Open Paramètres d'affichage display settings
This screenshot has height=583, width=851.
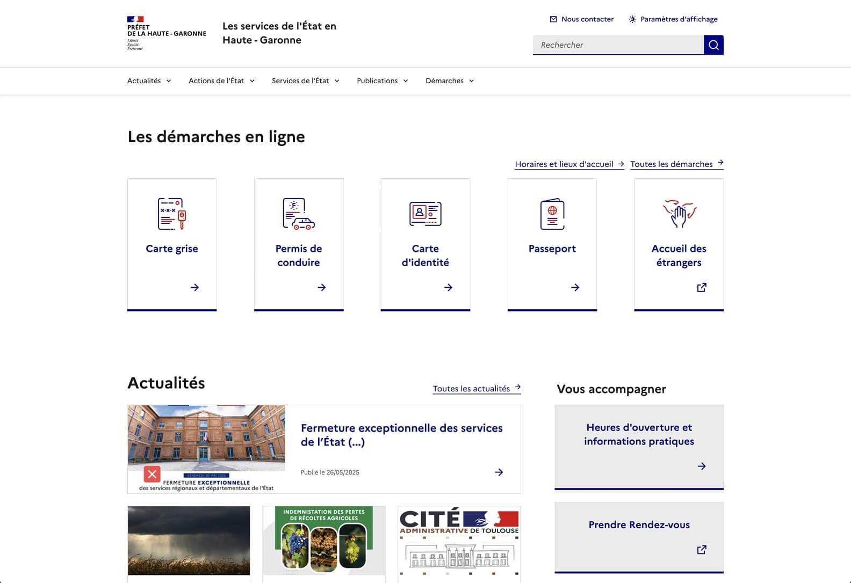(x=673, y=19)
